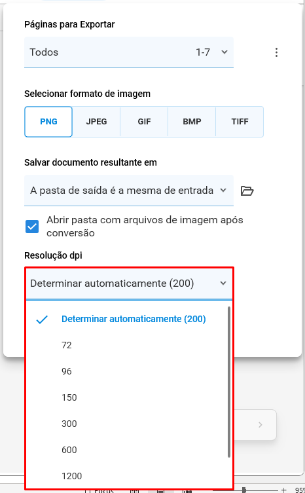The width and height of the screenshot is (305, 493).
Task: Switch to BMP format
Action: pos(192,122)
